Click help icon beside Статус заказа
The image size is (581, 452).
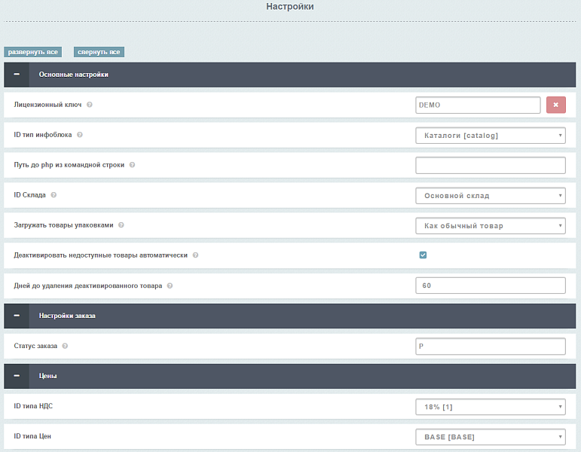point(65,346)
